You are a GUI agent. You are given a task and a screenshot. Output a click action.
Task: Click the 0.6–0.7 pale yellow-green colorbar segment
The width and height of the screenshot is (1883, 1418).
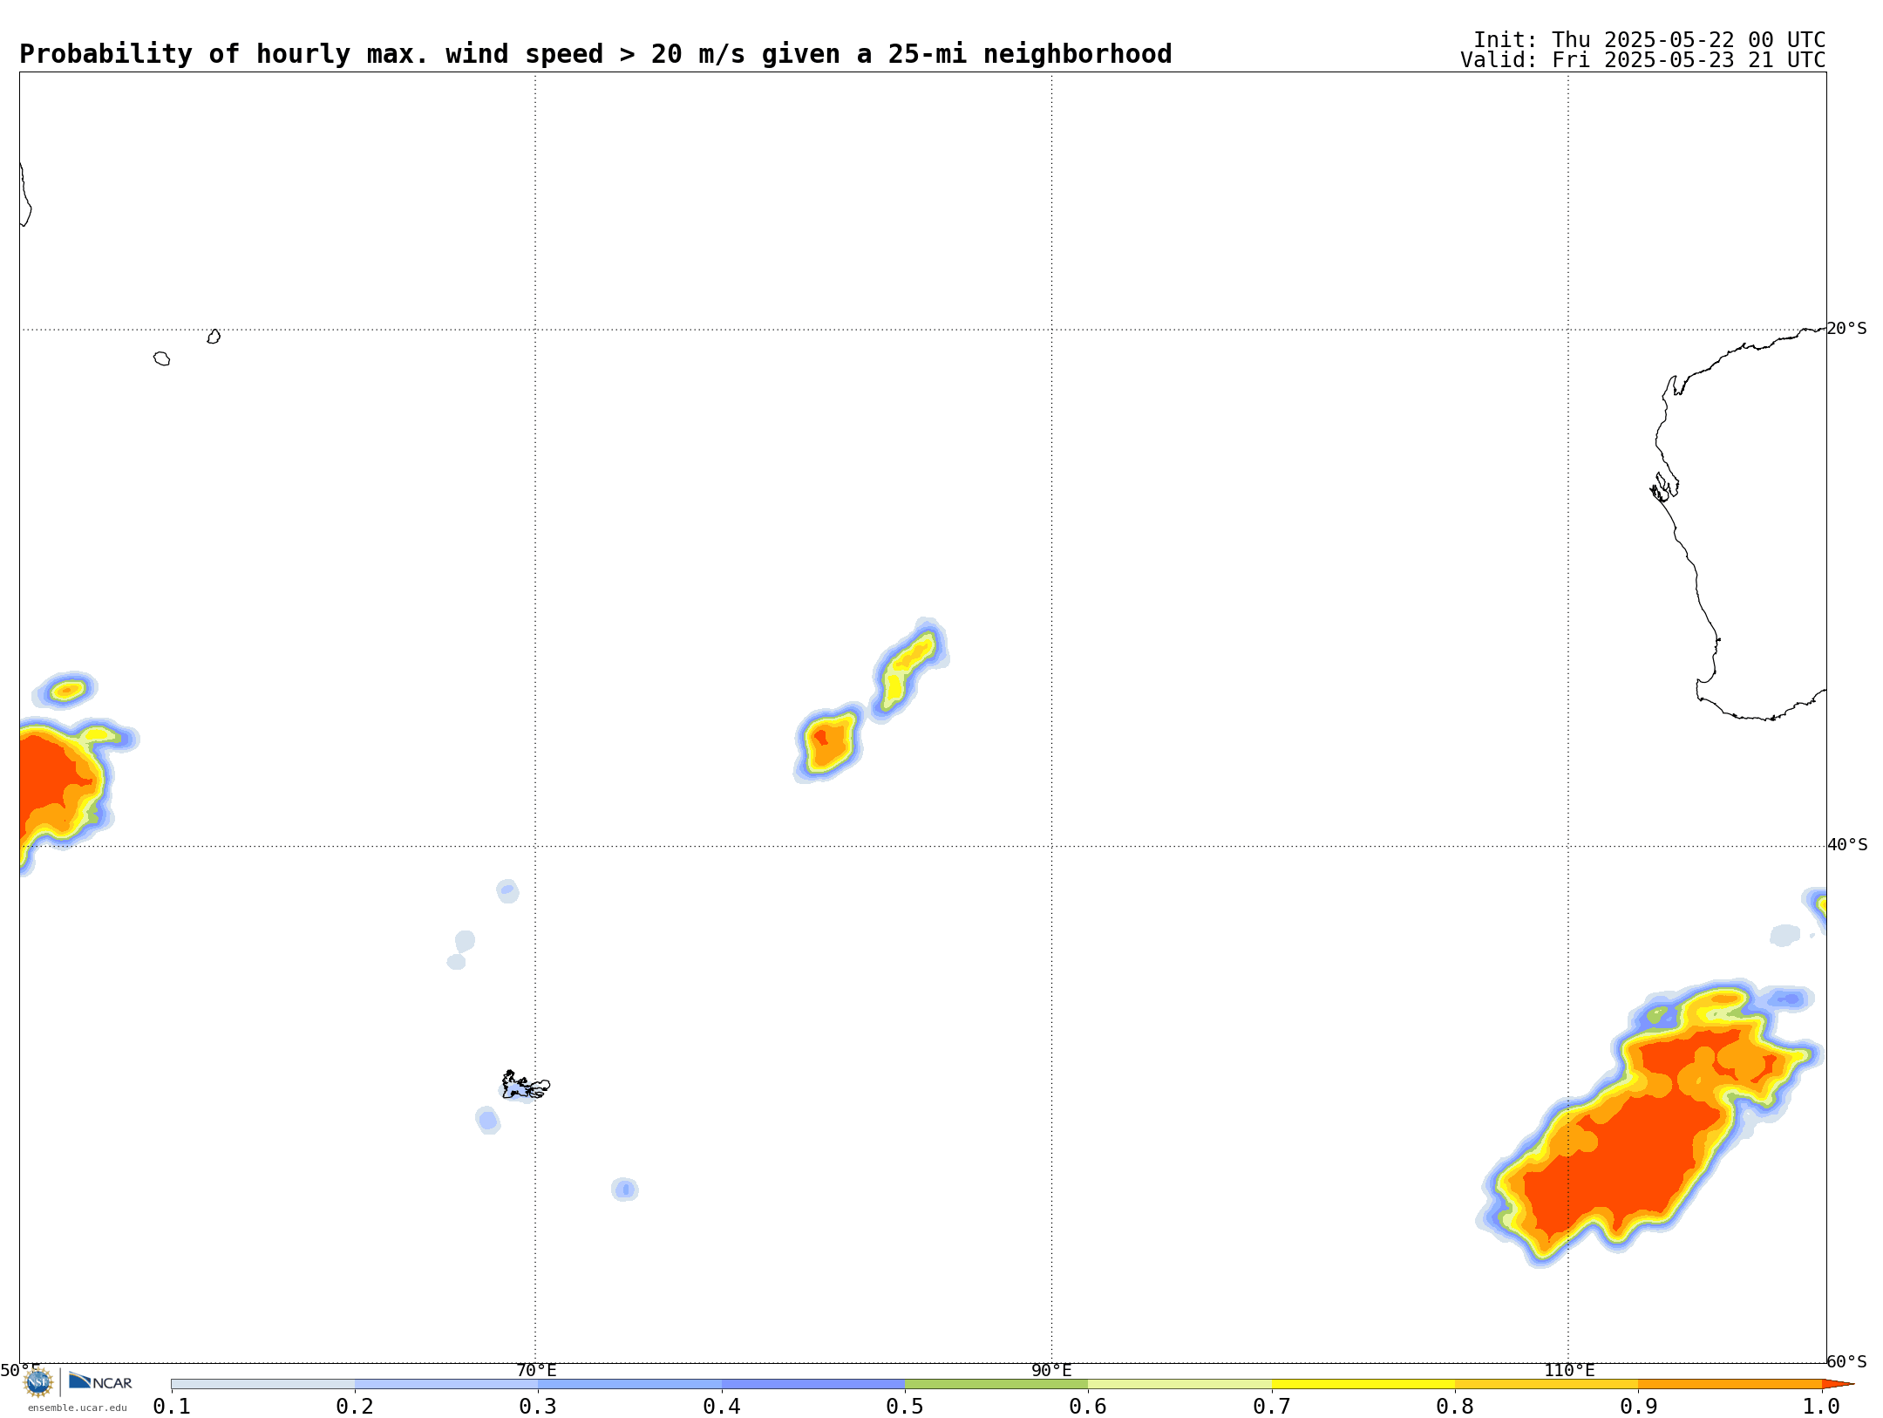1180,1384
